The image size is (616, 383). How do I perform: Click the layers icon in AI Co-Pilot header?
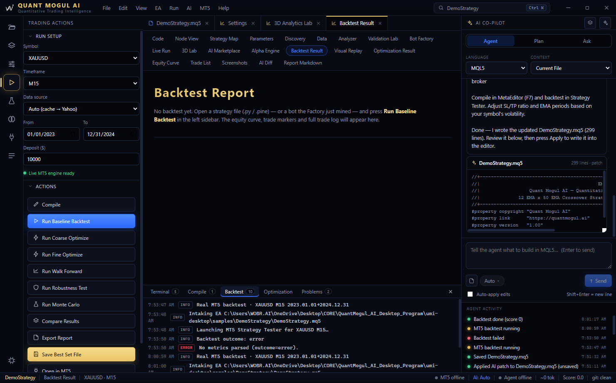point(590,23)
